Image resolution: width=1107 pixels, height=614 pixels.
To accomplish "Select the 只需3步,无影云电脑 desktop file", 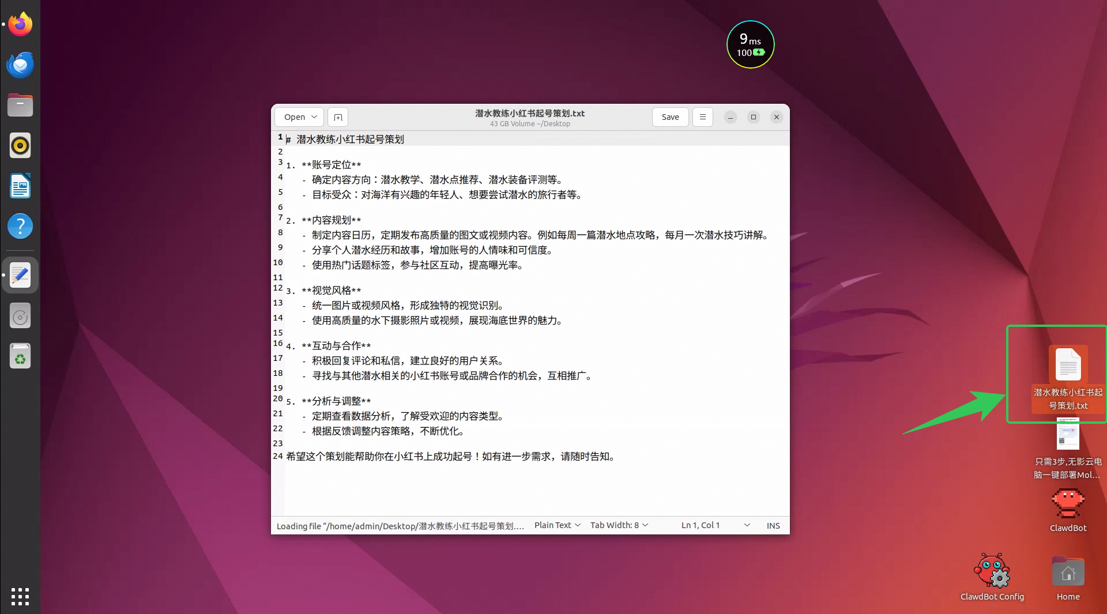I will 1068,450.
